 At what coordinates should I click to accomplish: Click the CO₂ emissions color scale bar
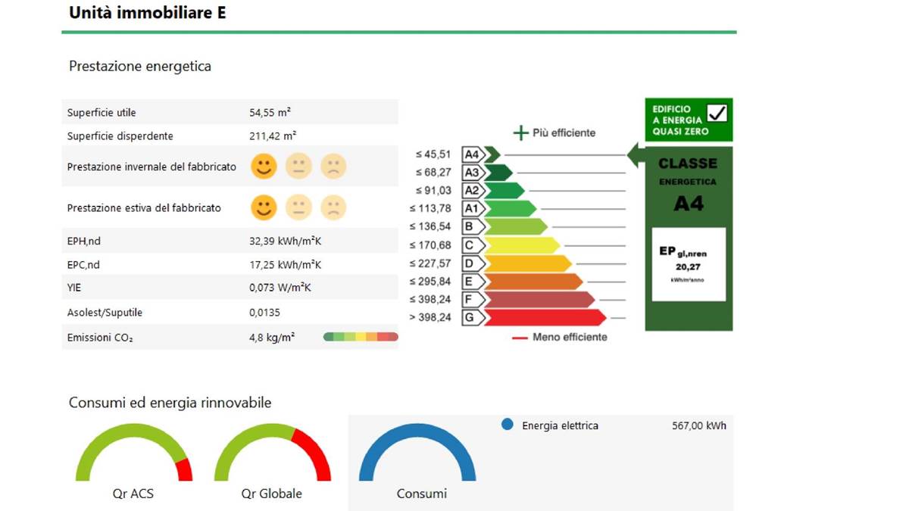(x=361, y=337)
